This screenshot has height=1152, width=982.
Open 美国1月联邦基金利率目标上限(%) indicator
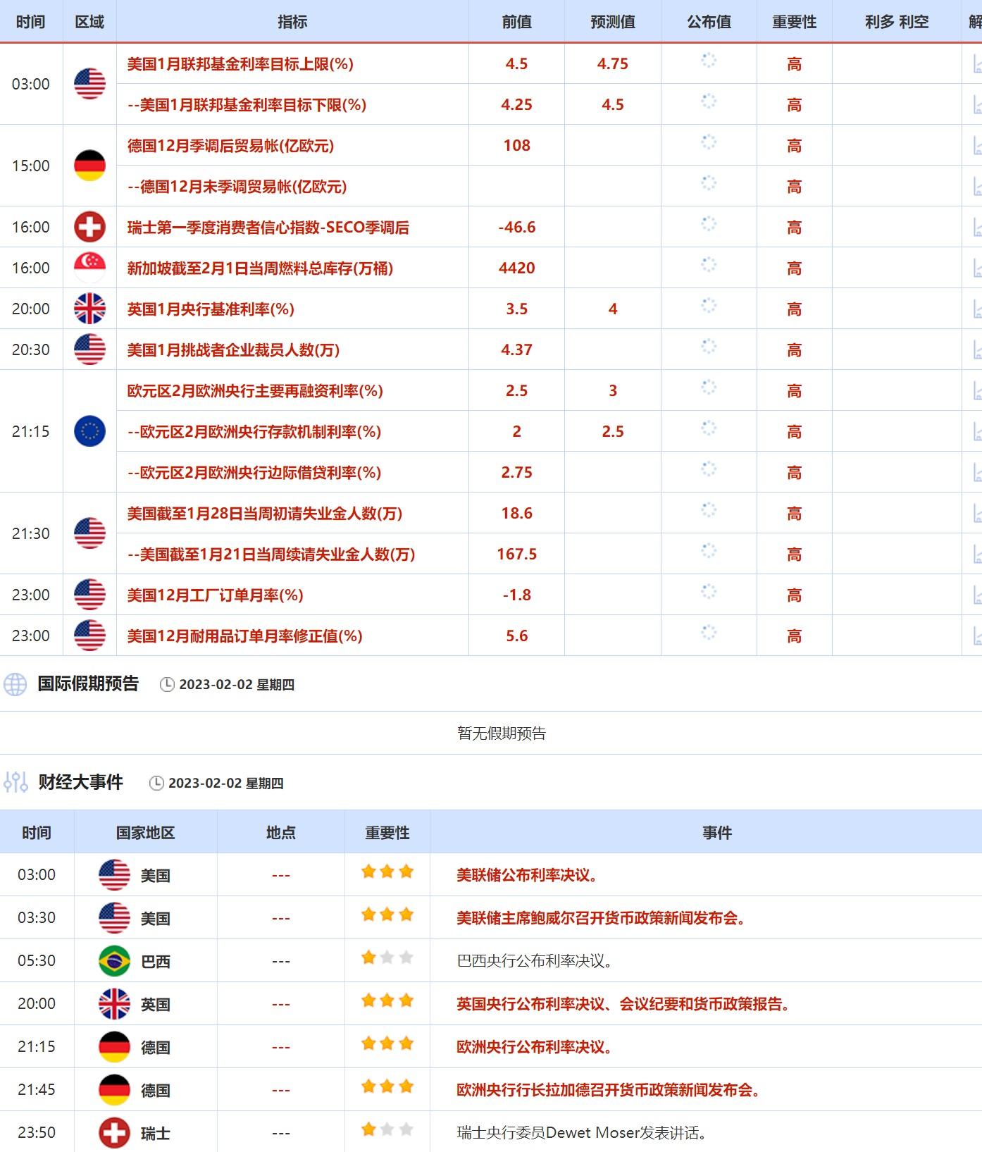[240, 64]
